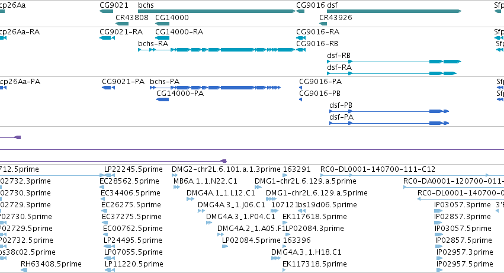This screenshot has width=504, height=273.
Task: Click DMG4A.3_1.P04.C1 feature
Action: (241, 217)
